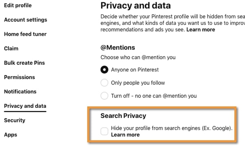This screenshot has width=245, height=148.
Task: Select the Claim sidebar item
Action: [x=11, y=49]
